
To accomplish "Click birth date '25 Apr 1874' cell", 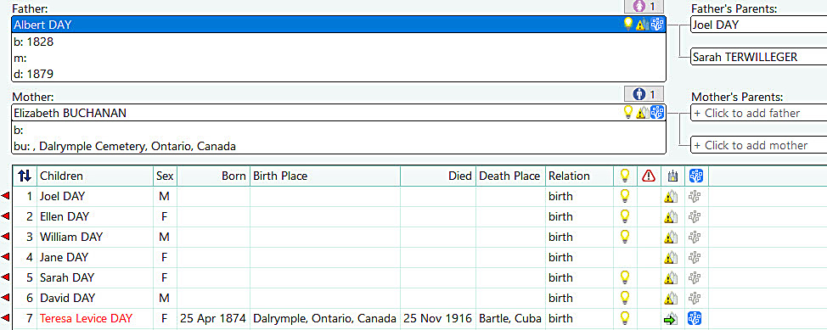I will (213, 318).
